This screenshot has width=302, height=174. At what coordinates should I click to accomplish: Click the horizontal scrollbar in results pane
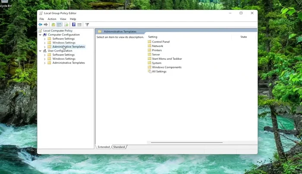point(186,143)
